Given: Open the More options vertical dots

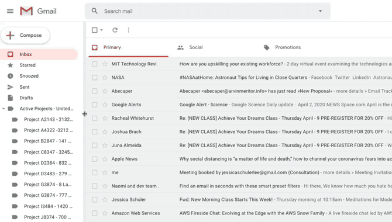Looking at the screenshot, I should click(129, 30).
